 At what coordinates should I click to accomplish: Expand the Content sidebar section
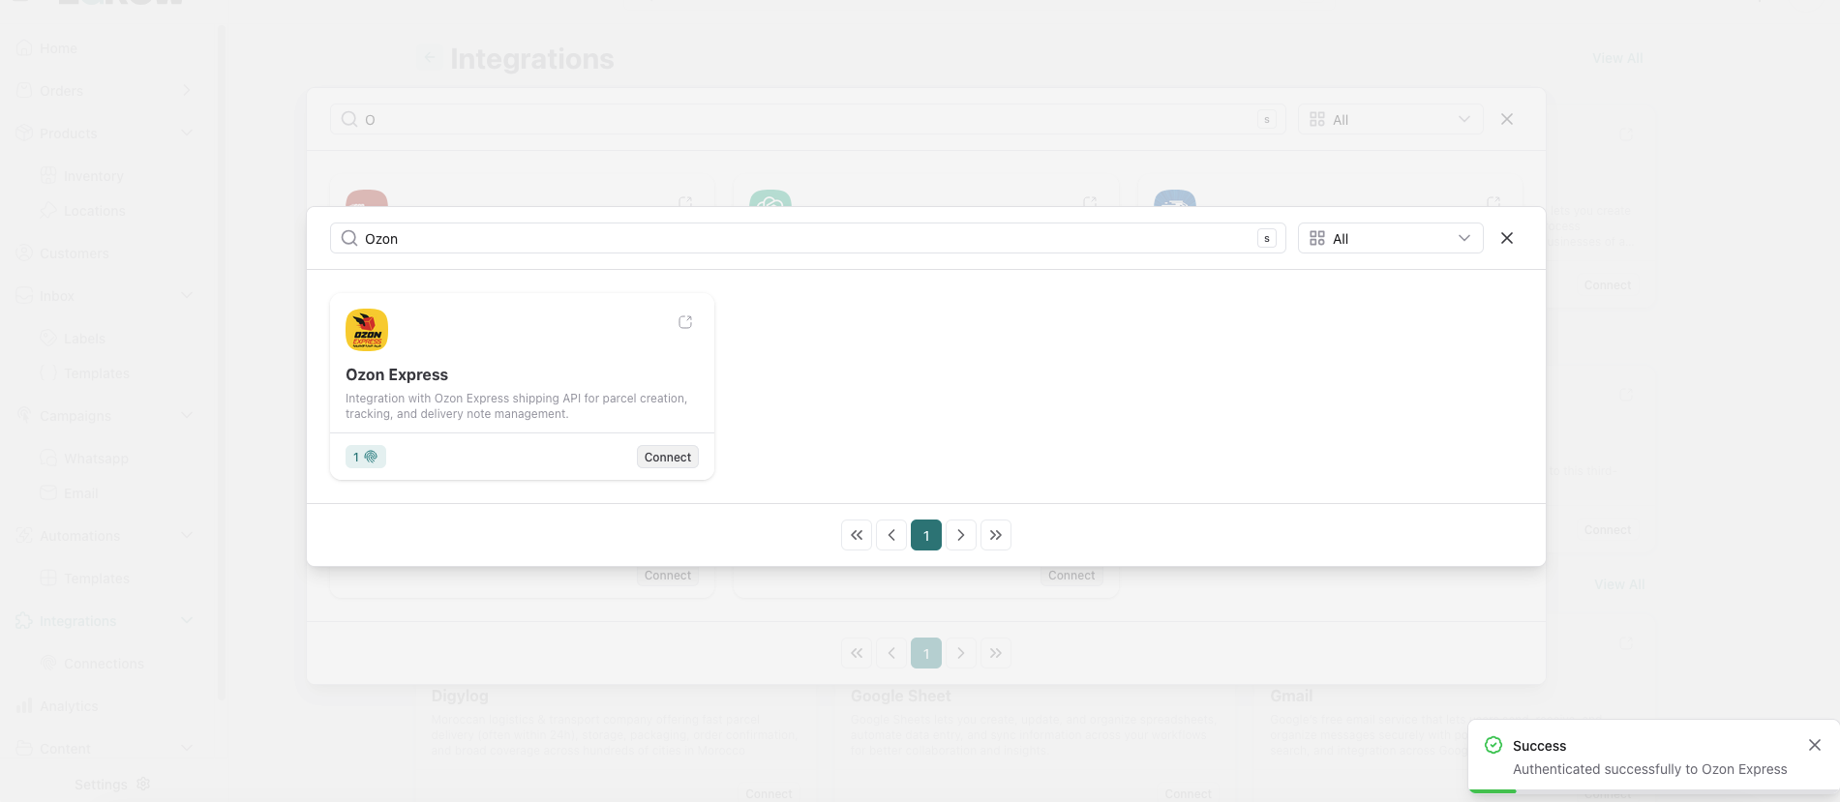click(187, 749)
